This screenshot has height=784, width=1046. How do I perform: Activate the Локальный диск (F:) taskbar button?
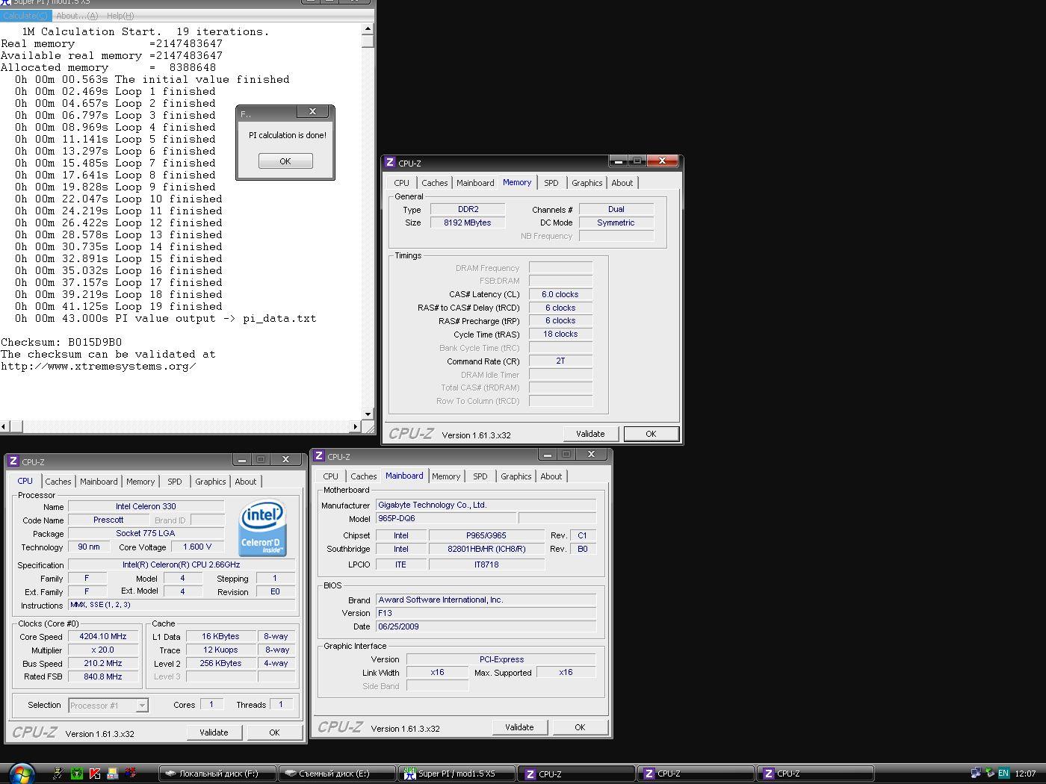(x=217, y=774)
